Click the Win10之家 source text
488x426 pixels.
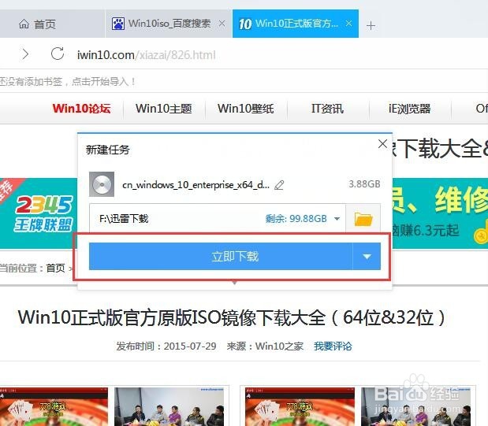point(280,346)
